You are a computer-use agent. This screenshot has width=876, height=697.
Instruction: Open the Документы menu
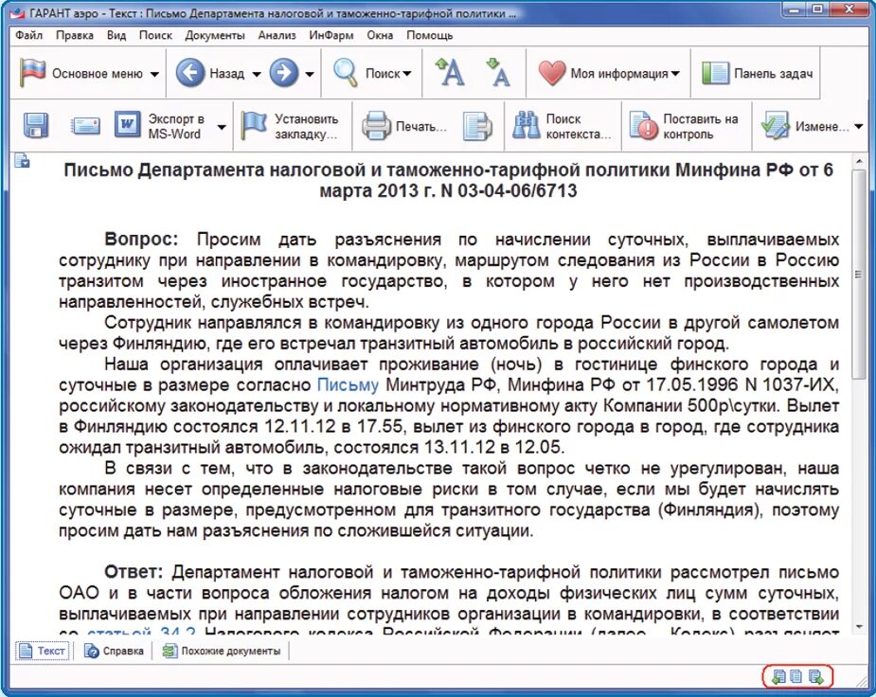(215, 35)
